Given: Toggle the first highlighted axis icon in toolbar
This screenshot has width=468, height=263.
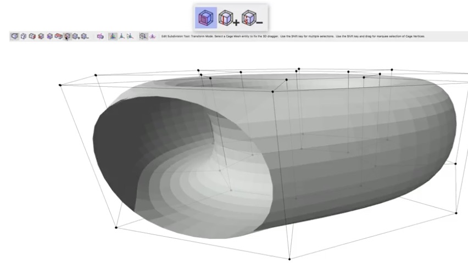Looking at the screenshot, I should click(x=113, y=37).
